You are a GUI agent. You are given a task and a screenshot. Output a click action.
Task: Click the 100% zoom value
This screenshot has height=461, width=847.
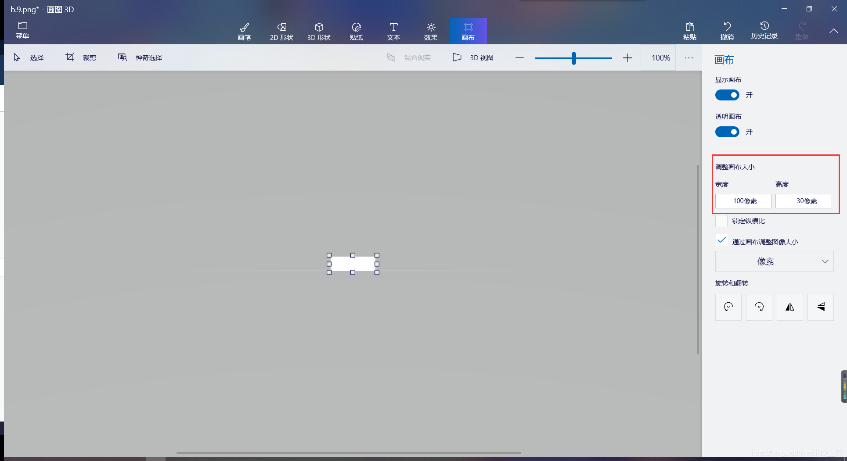(661, 58)
